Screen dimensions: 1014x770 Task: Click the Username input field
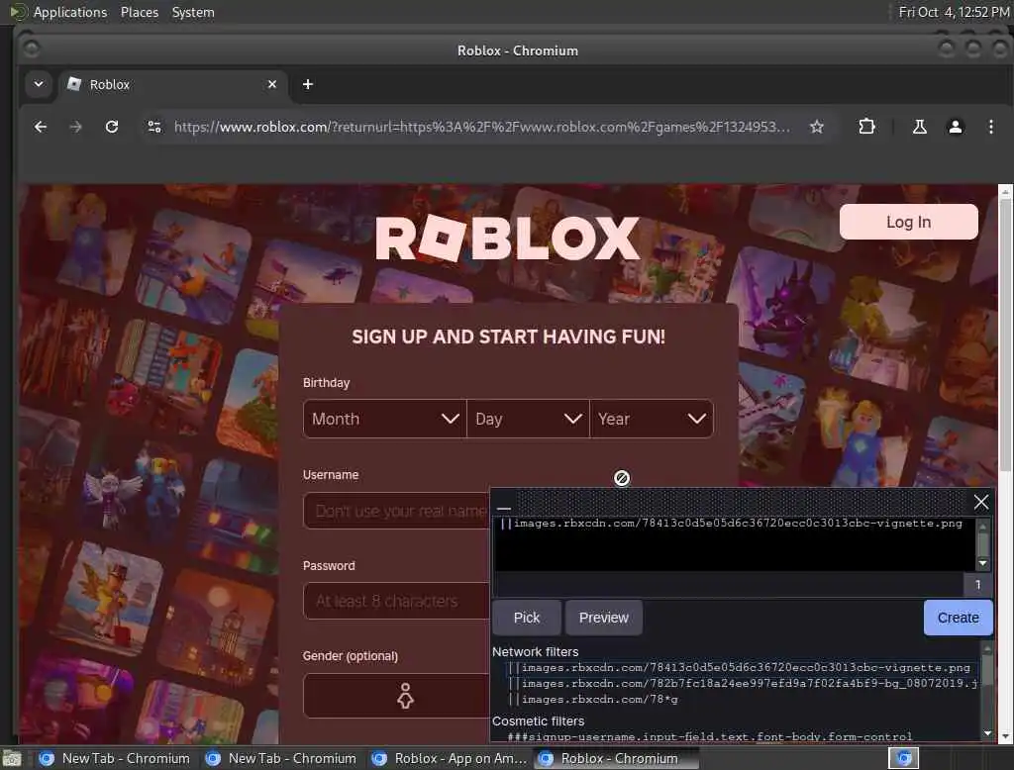coord(396,511)
